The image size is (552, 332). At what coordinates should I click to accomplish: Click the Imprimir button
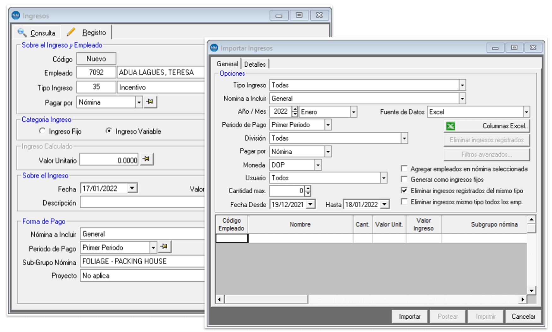pos(485,317)
